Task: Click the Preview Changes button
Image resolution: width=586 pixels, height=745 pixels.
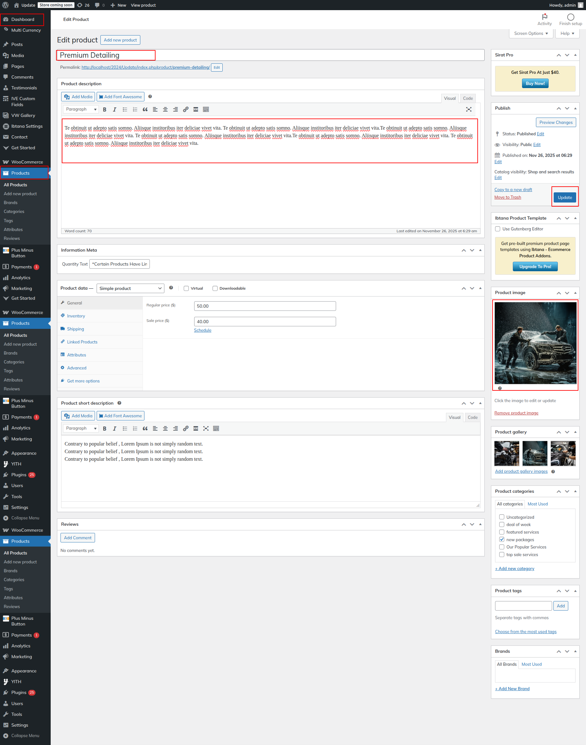Action: [x=556, y=123]
